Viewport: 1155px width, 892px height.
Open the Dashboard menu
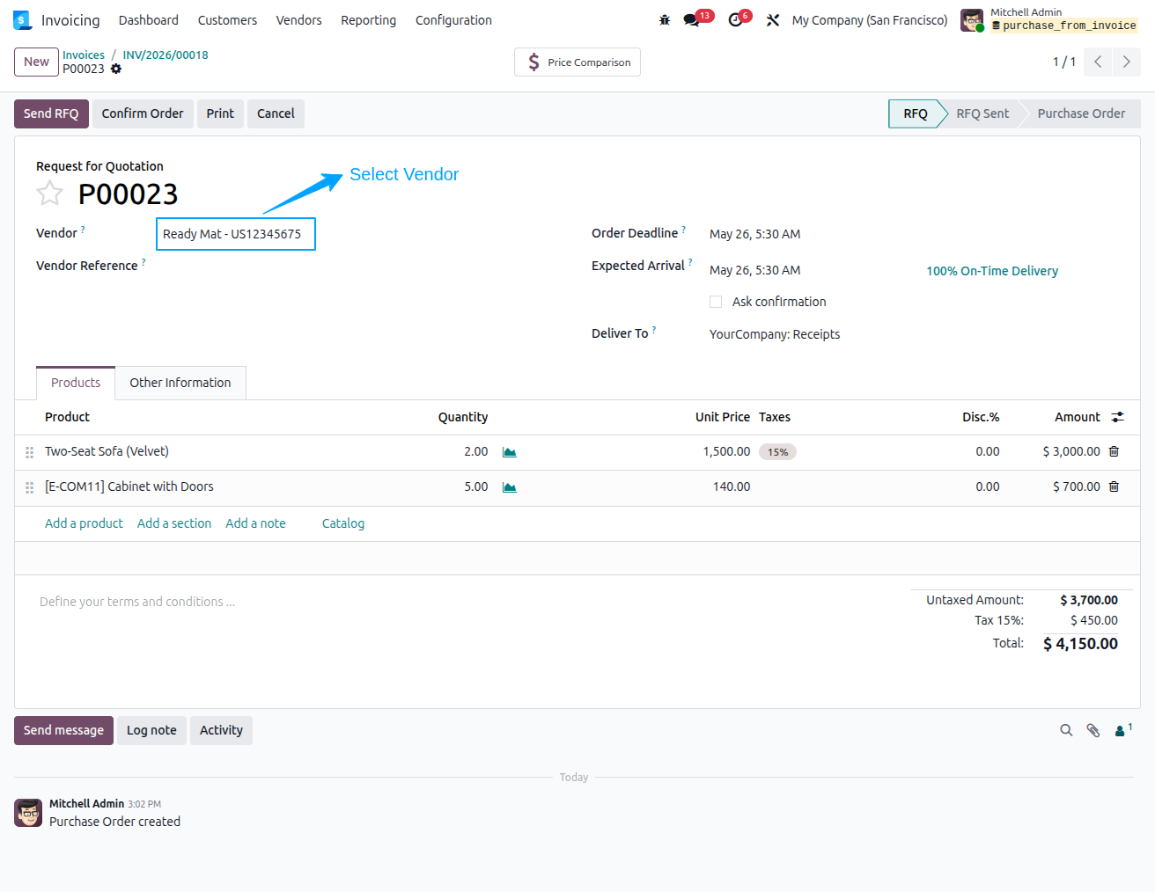pyautogui.click(x=149, y=20)
